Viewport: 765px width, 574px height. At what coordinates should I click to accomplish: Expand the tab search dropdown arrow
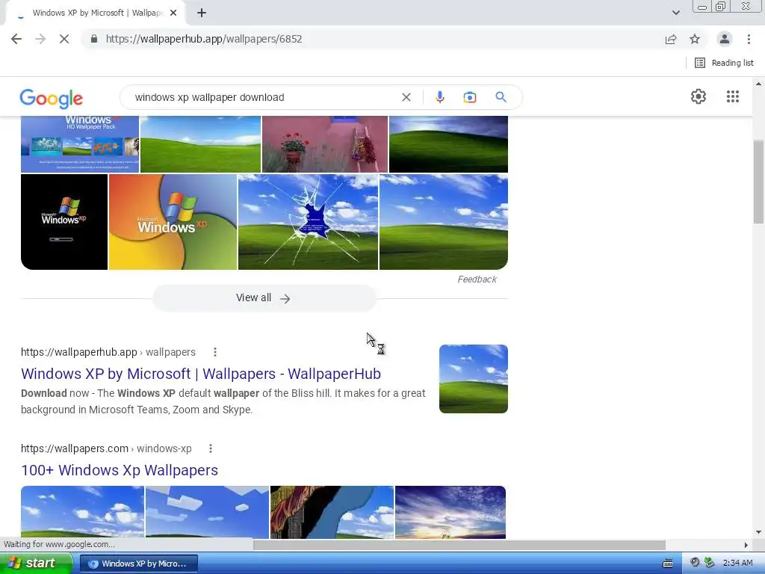[x=675, y=13]
